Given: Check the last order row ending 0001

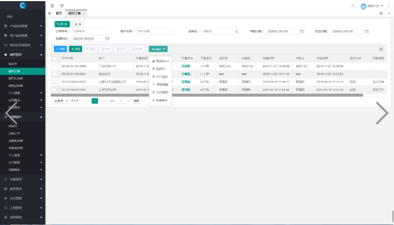Looking at the screenshot, I should coord(55,89).
